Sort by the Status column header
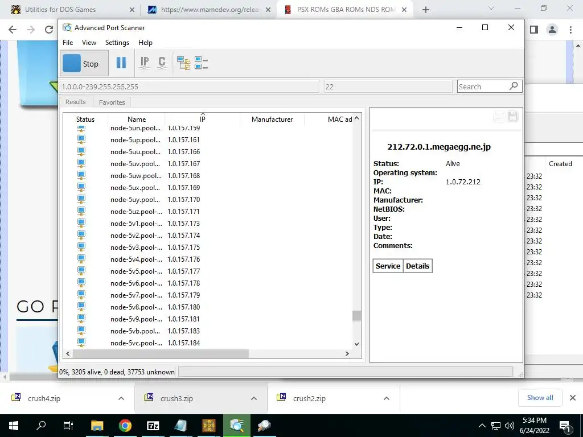This screenshot has width=583, height=437. click(85, 119)
